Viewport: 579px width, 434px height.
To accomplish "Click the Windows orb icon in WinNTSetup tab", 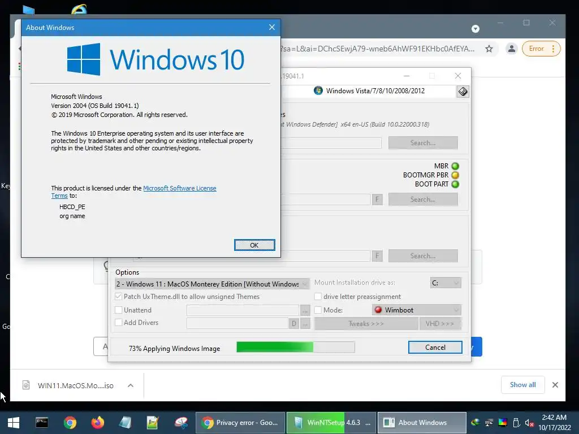I will pos(318,91).
